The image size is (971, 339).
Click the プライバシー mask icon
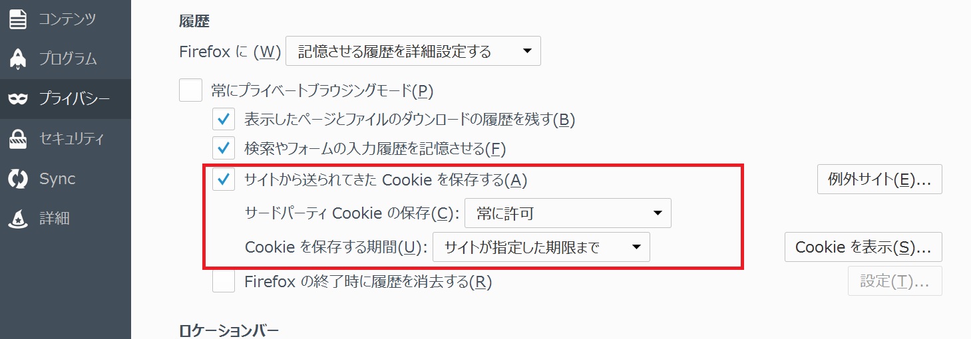pos(17,99)
